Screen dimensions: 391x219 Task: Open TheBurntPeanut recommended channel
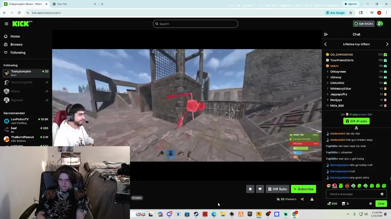tap(26, 139)
